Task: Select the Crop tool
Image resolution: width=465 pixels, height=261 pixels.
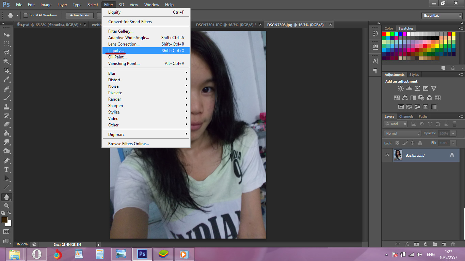Action: tap(6, 70)
